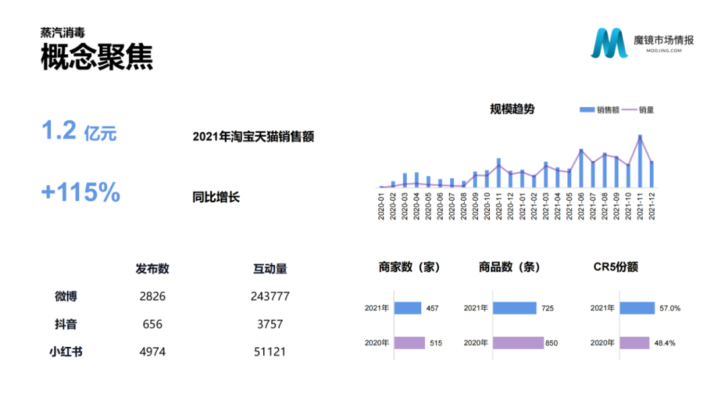Click the 243777 interaction value
The image size is (714, 401).
point(270,297)
